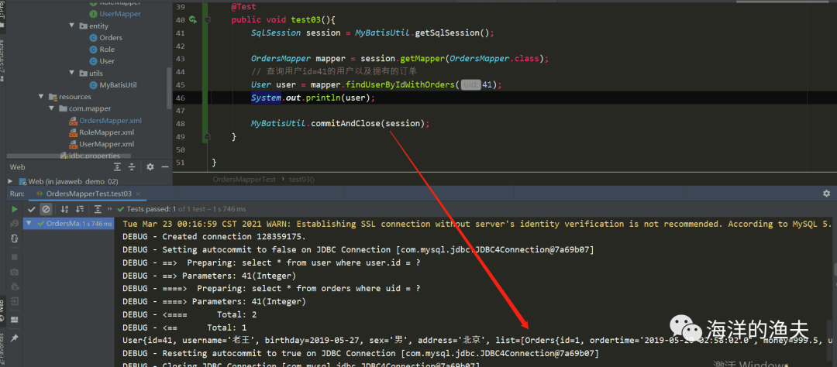Open the Project tool window side tab

pos(2,17)
